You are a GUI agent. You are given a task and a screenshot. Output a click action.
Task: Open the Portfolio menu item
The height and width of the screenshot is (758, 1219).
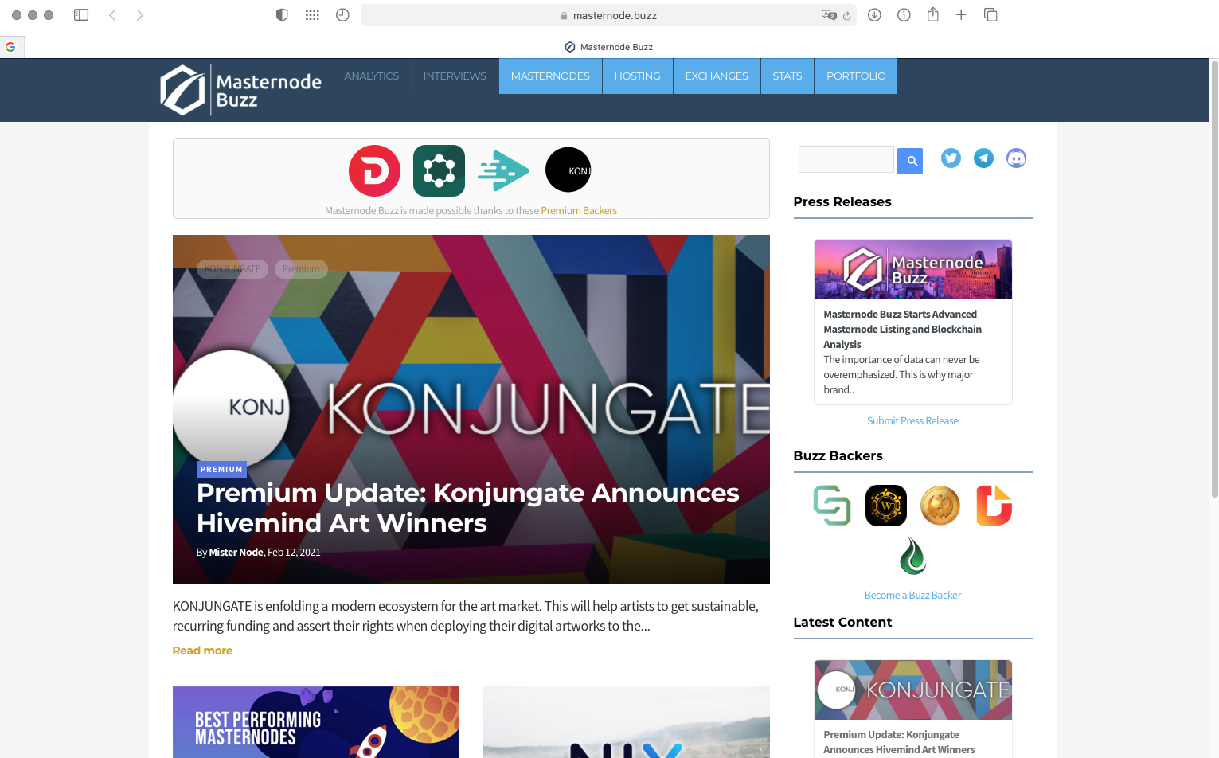pyautogui.click(x=856, y=76)
